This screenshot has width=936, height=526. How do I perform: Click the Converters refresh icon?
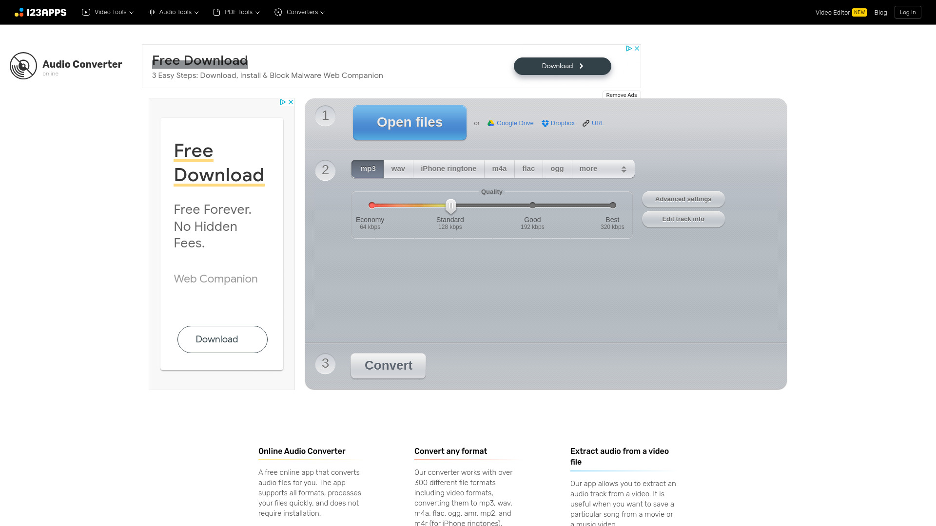pyautogui.click(x=278, y=12)
